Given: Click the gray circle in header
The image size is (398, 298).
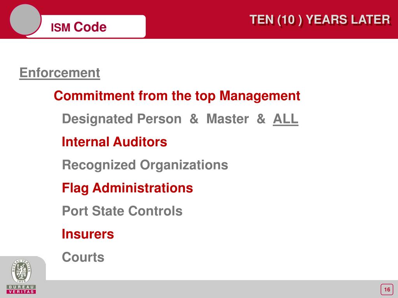Looking at the screenshot, I should (x=25, y=19).
